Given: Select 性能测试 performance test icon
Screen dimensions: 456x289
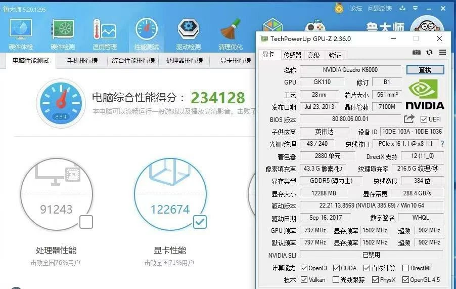Looking at the screenshot, I should [x=147, y=33].
